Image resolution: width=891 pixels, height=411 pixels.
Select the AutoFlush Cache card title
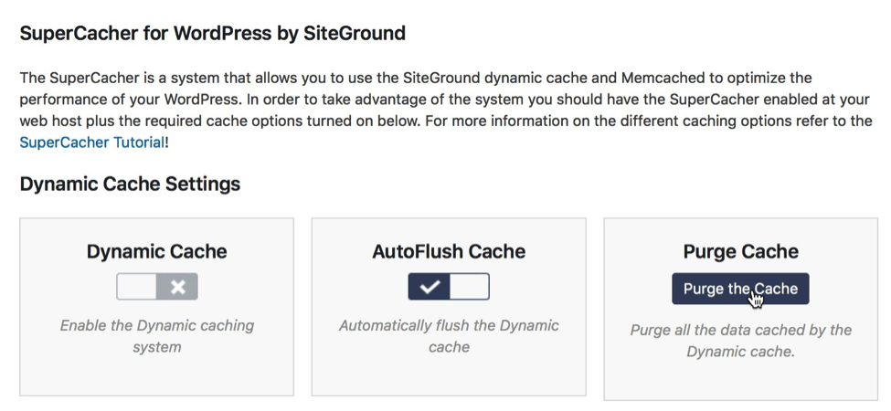tap(449, 251)
